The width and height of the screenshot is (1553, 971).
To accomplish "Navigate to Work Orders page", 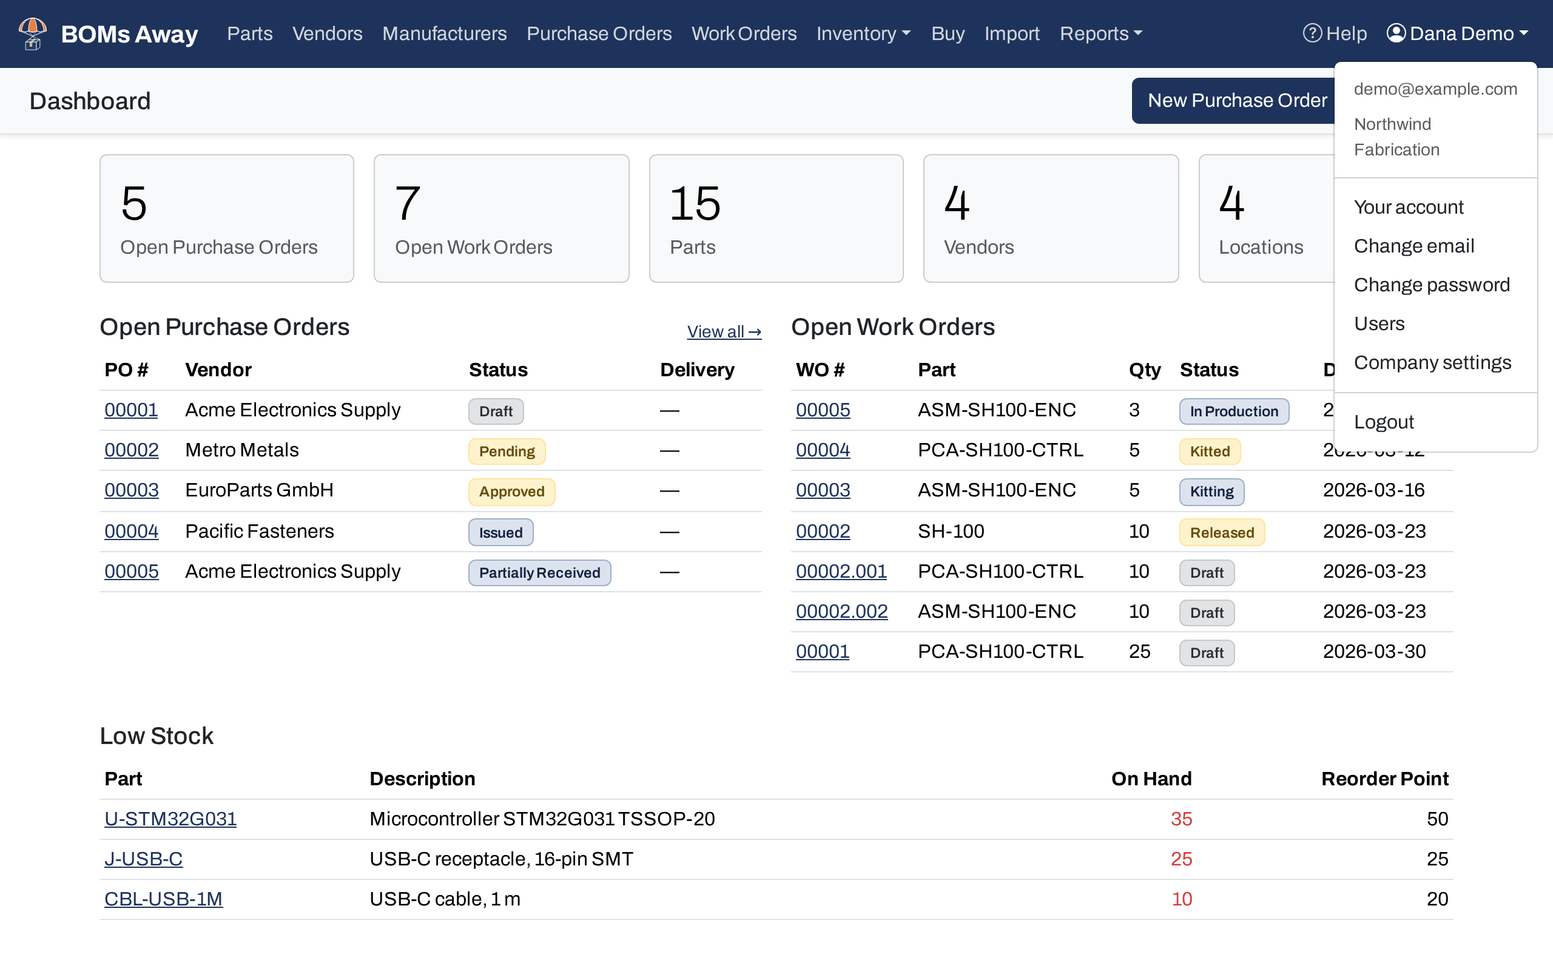I will point(744,33).
